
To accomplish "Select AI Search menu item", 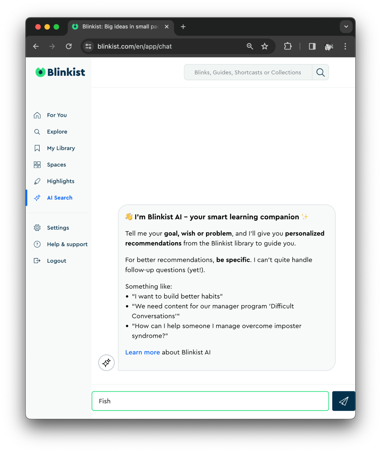I will click(x=60, y=198).
